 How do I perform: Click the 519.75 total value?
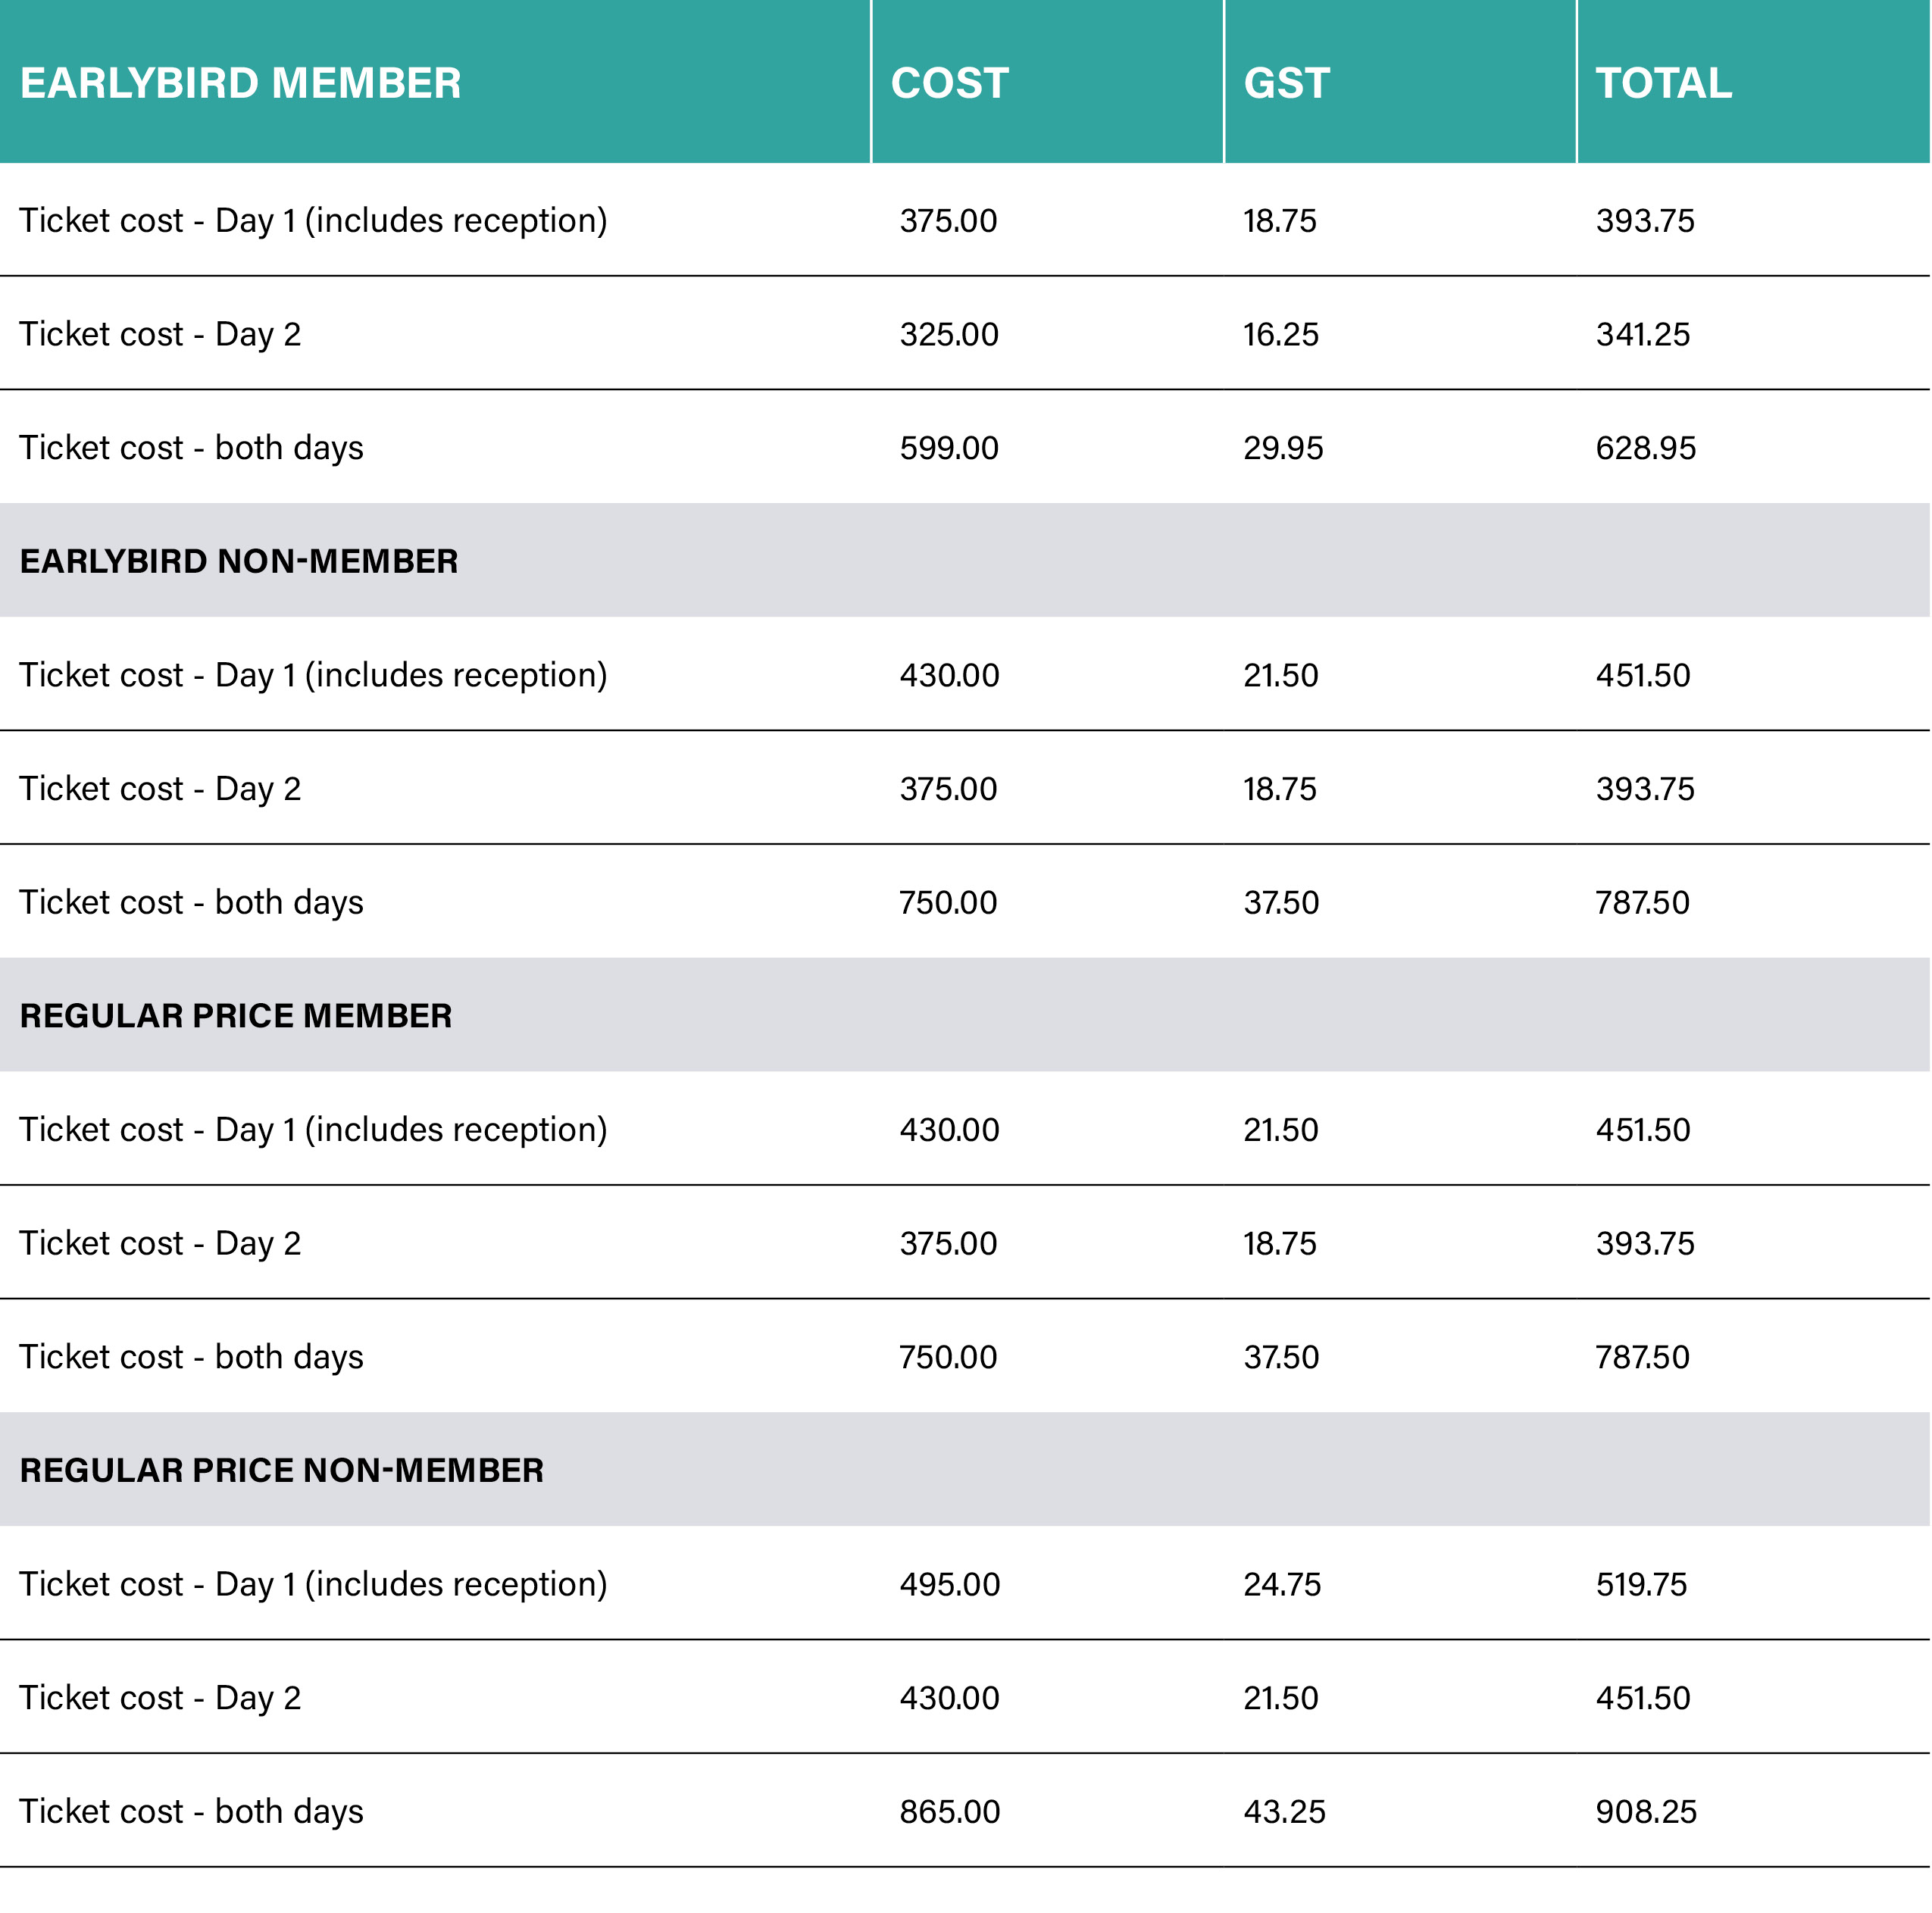pyautogui.click(x=1642, y=1584)
